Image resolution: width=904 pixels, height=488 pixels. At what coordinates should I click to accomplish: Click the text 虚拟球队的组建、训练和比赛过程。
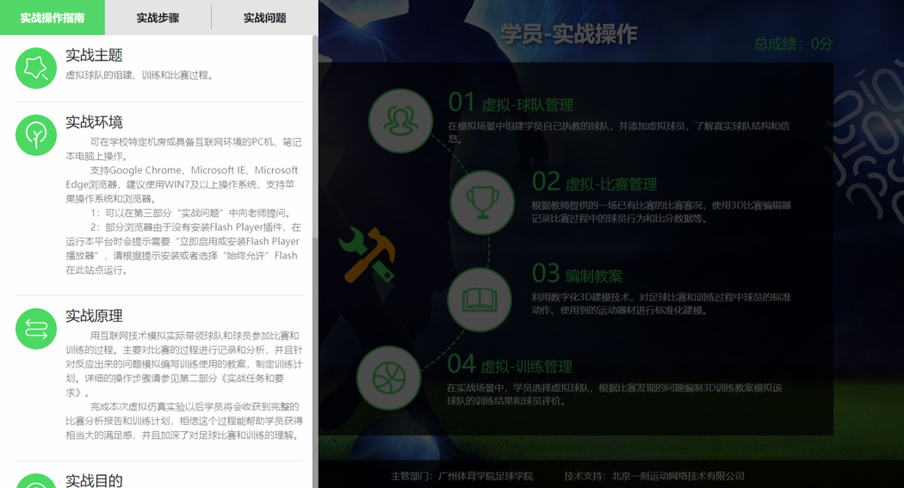click(x=140, y=75)
